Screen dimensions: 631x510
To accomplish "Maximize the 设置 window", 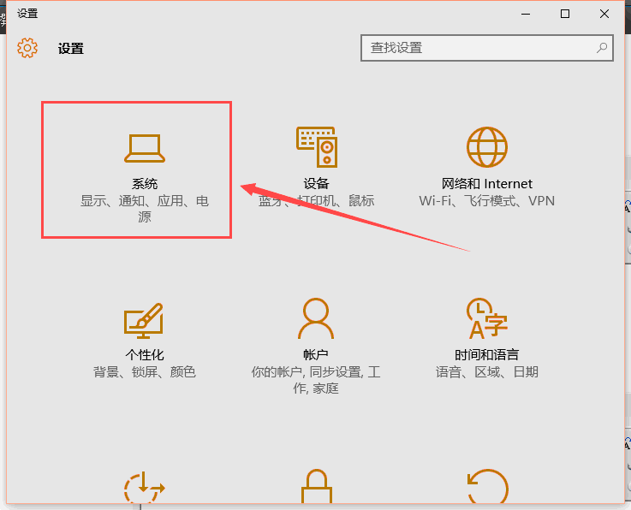I will pos(565,14).
